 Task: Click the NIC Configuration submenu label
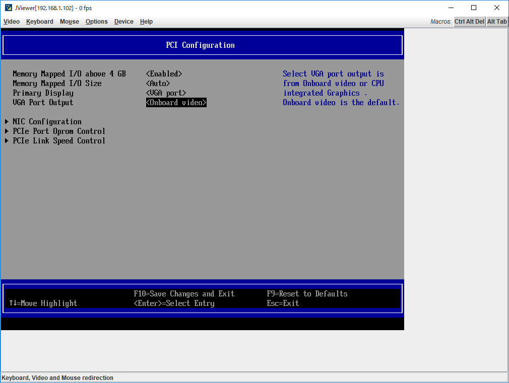[x=47, y=122]
